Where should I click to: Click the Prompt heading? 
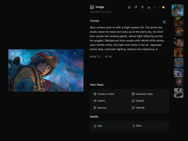[x=95, y=21]
